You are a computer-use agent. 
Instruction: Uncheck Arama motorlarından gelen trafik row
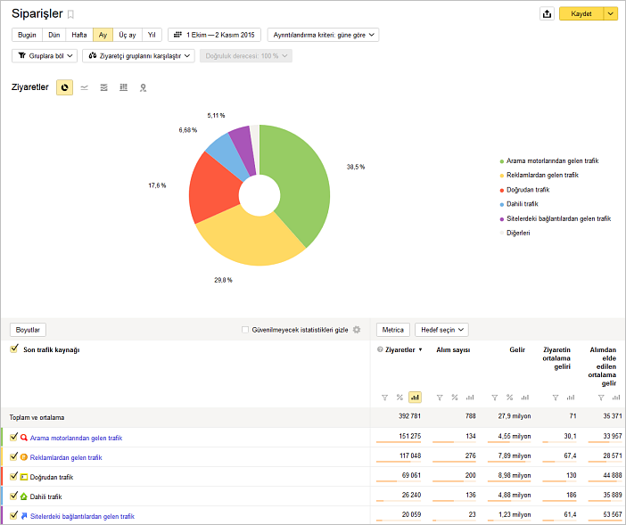pos(14,437)
